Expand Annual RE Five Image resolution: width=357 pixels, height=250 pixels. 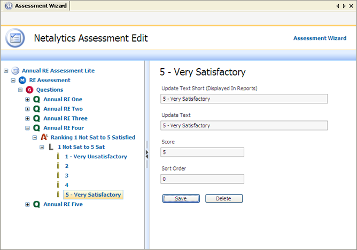[28, 204]
